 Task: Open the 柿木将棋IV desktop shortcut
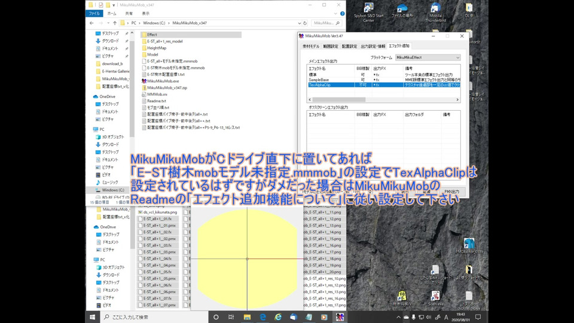point(402,298)
